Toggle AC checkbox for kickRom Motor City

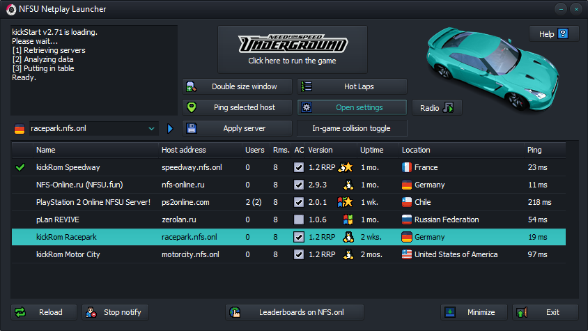[299, 254]
